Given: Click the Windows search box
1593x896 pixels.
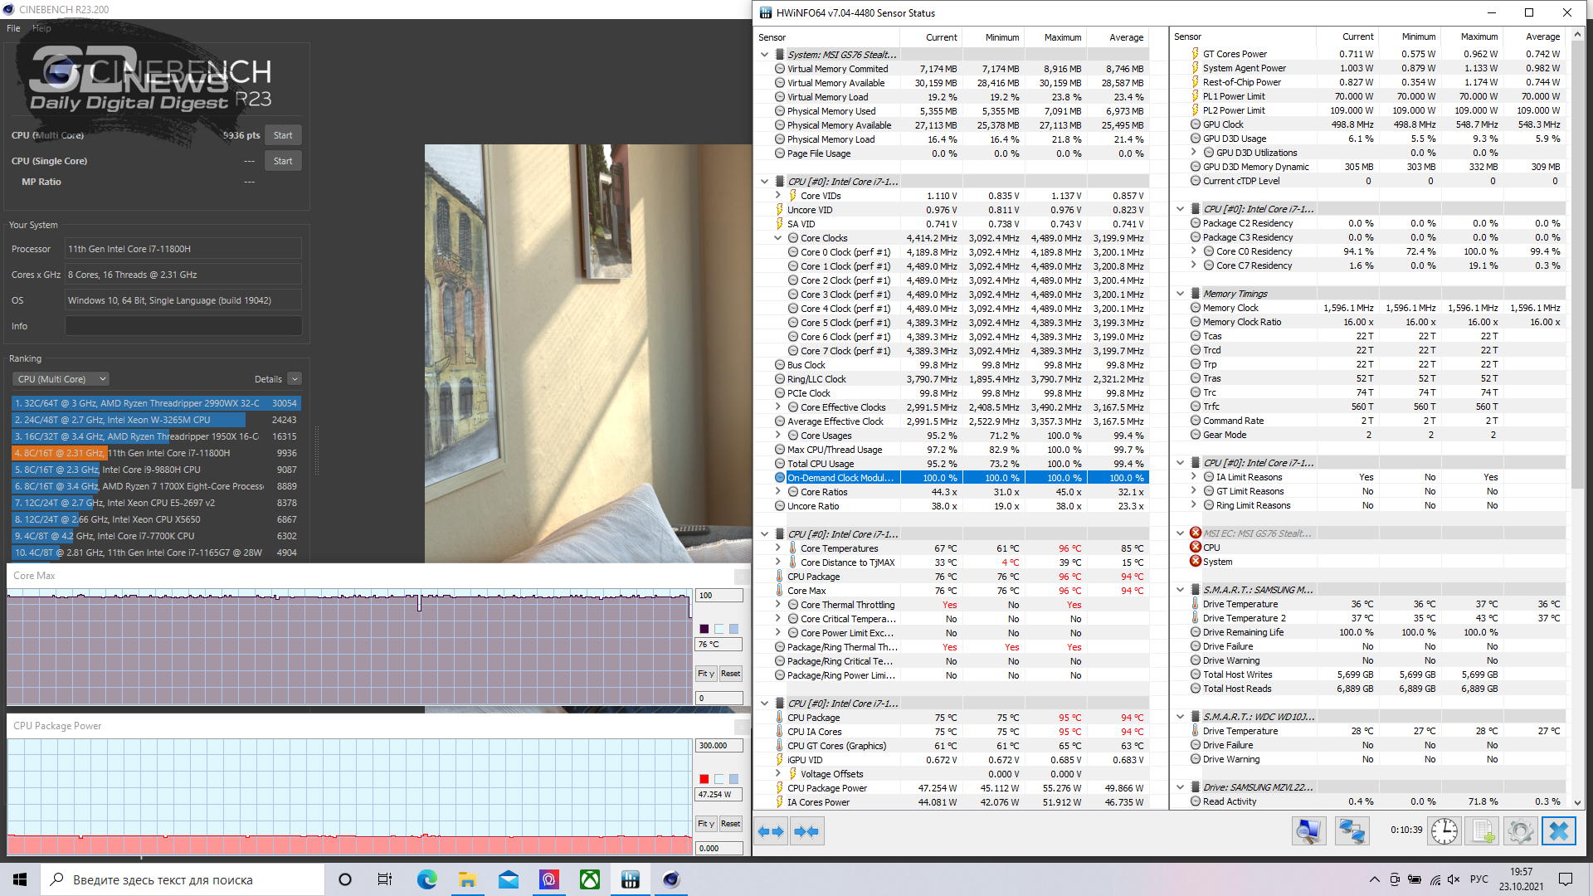Looking at the screenshot, I should click(183, 879).
